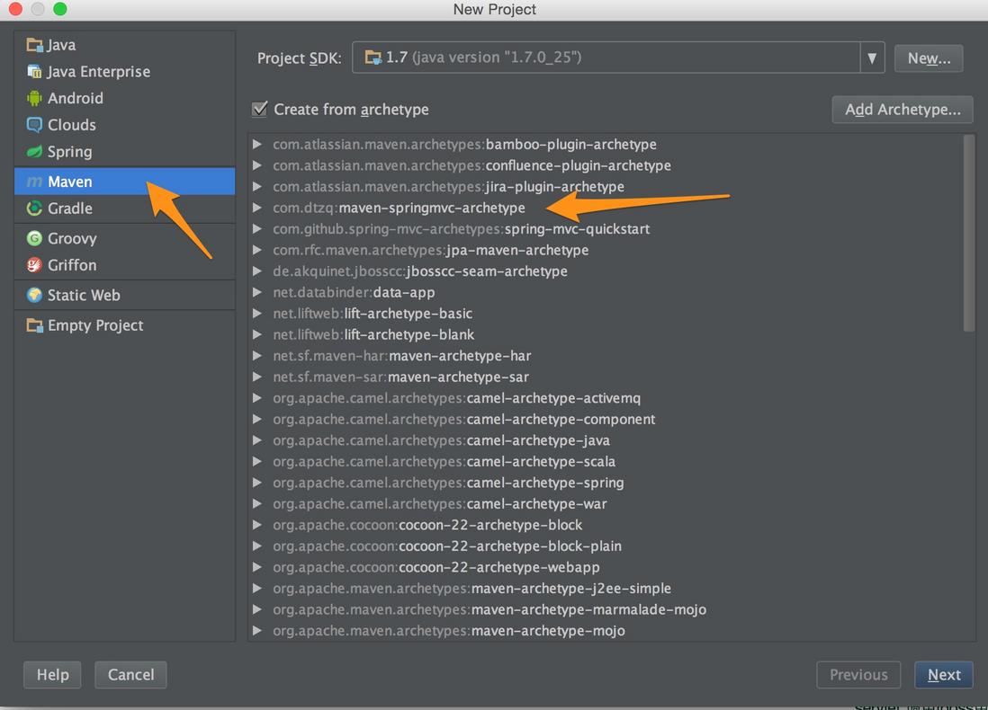The width and height of the screenshot is (988, 710).
Task: Expand jira-plugin-archetype node
Action: click(x=257, y=186)
